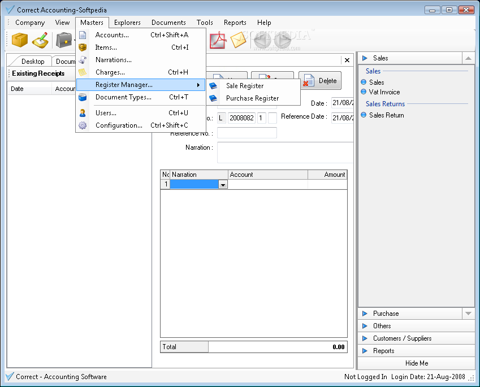Click the Items menu entry icon

click(x=83, y=47)
